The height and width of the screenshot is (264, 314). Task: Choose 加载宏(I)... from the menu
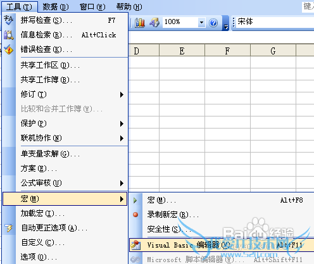[x=65, y=213]
